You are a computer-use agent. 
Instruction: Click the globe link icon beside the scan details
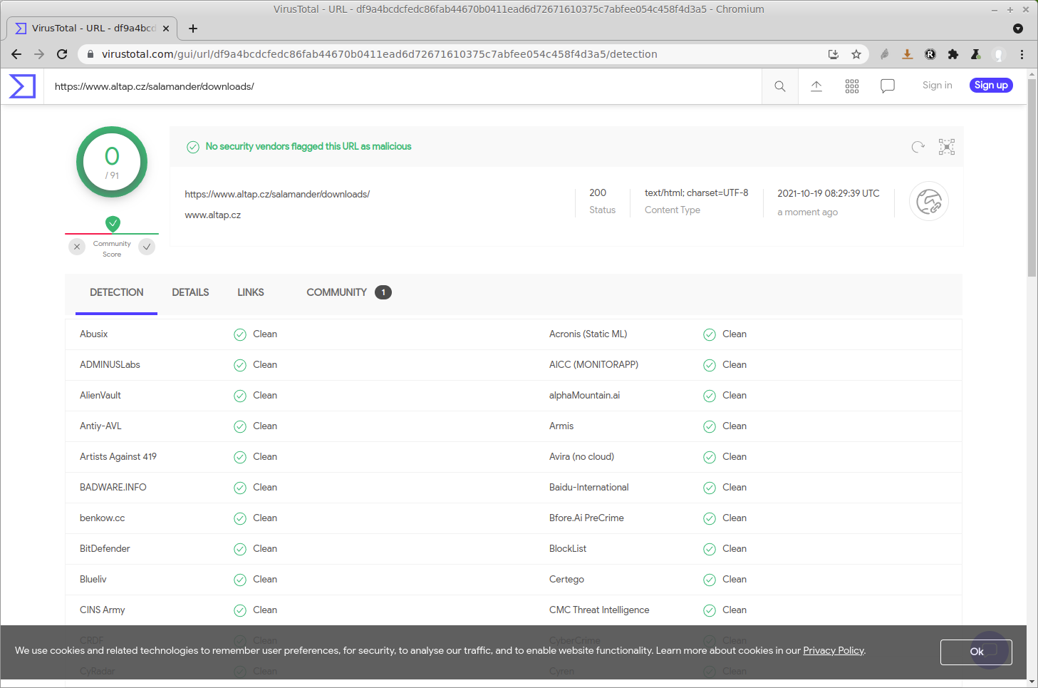pos(928,201)
